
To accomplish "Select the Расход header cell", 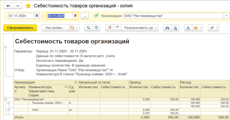I will tap(204, 82).
